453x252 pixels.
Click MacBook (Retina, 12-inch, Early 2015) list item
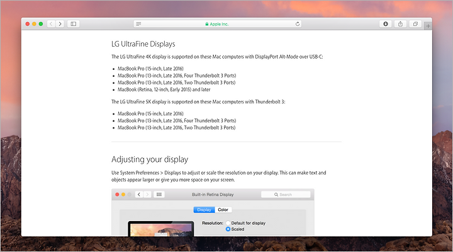click(x=164, y=89)
